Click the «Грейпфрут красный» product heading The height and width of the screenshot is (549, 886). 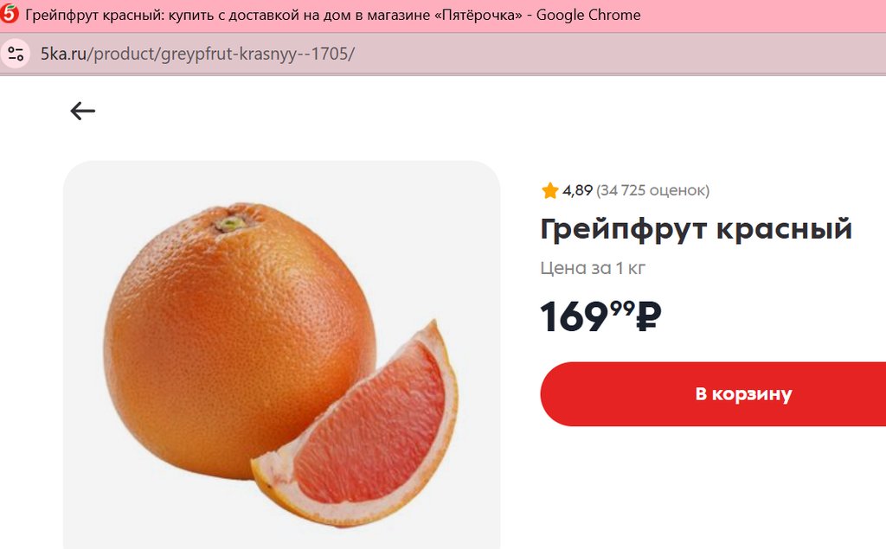tap(697, 229)
